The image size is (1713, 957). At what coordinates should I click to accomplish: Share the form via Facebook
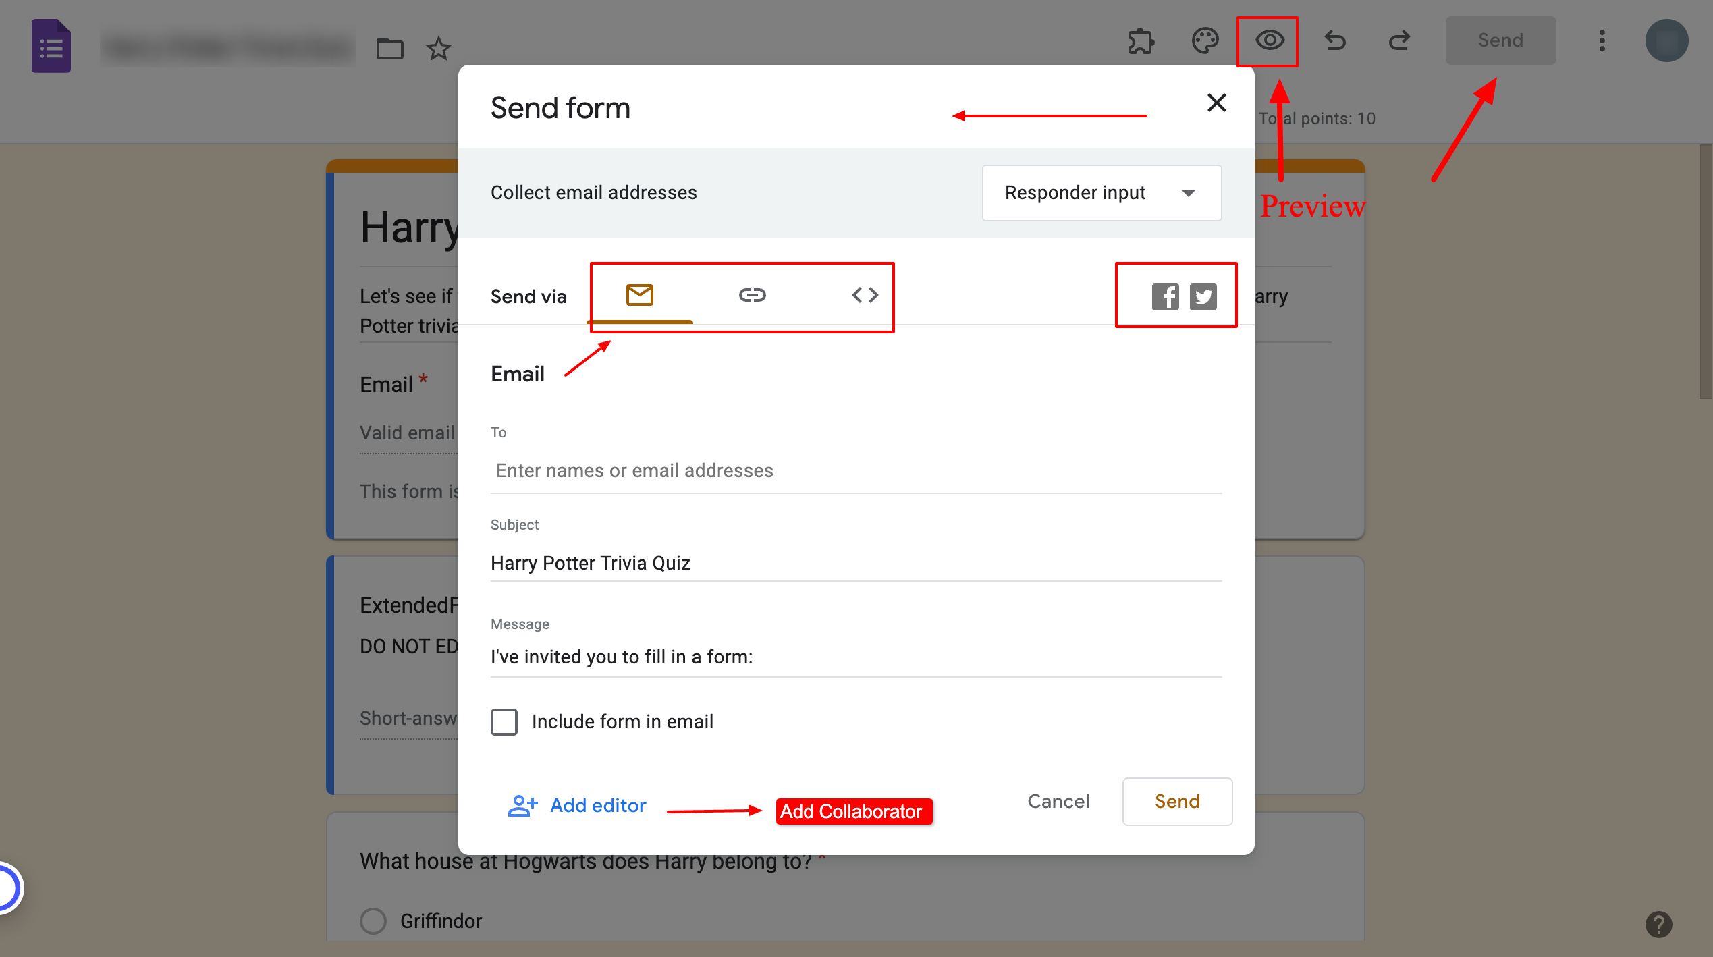coord(1165,296)
